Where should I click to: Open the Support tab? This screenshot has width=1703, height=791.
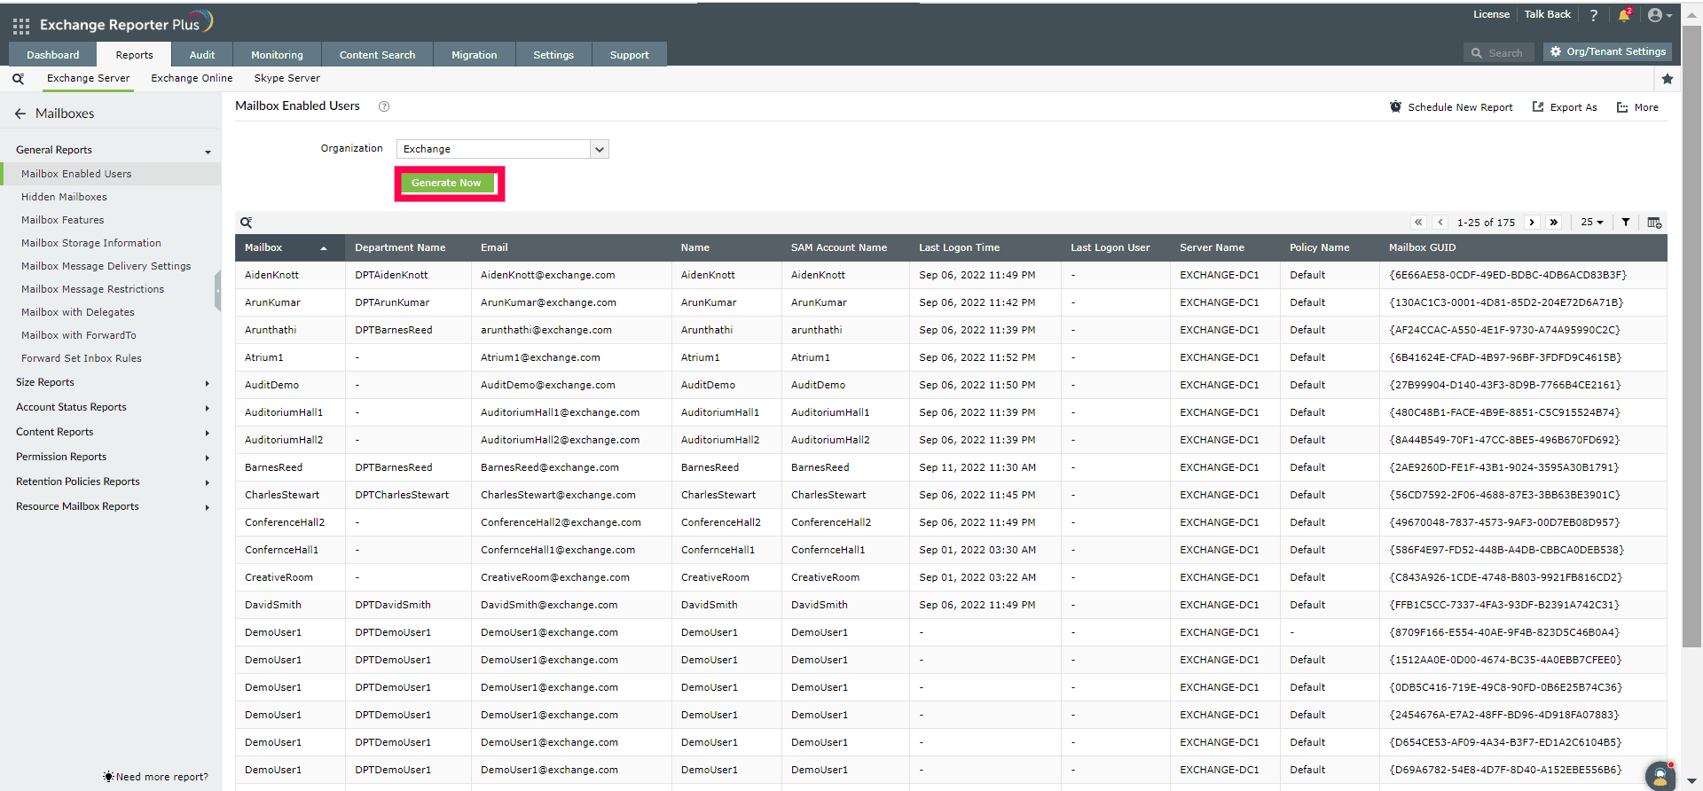pos(630,55)
